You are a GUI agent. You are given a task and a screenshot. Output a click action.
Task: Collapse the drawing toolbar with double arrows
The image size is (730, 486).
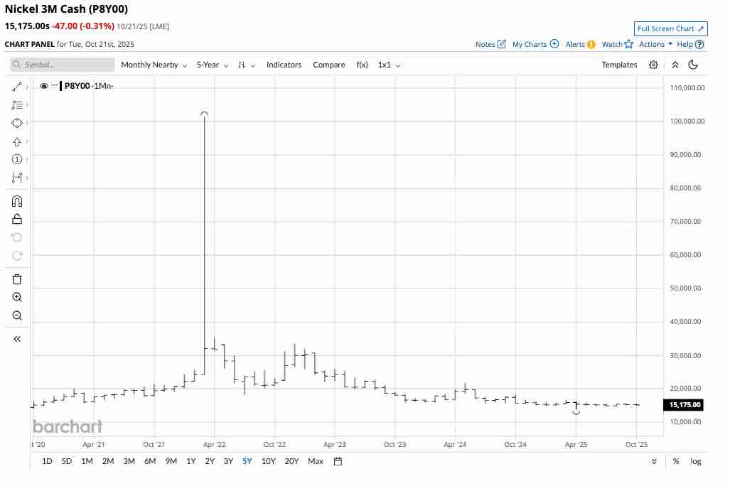point(17,339)
